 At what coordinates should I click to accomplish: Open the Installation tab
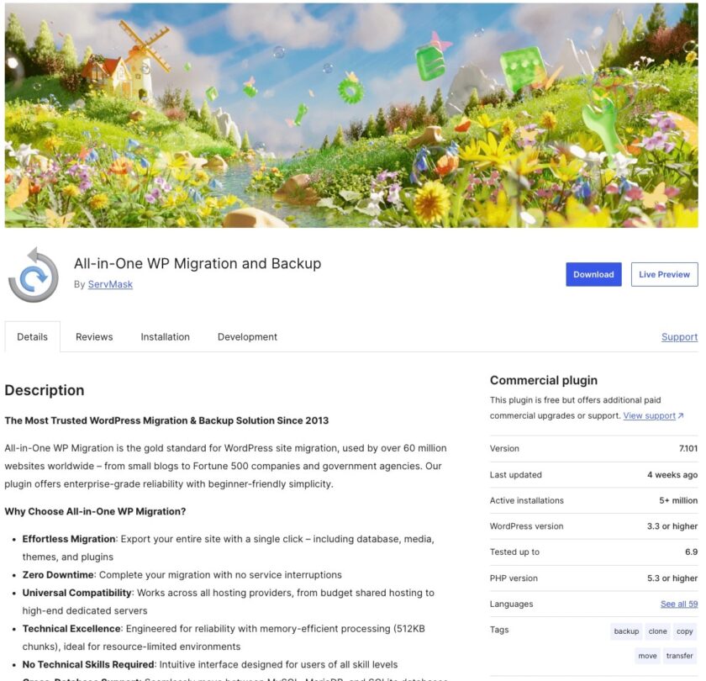click(165, 336)
